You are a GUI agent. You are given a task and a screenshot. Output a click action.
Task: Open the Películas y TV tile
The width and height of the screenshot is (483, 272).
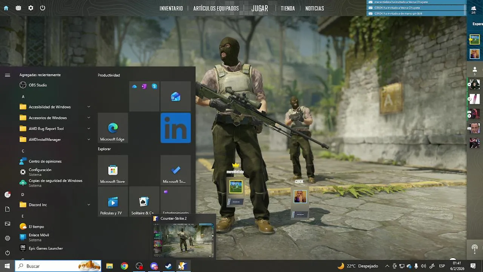(x=112, y=201)
